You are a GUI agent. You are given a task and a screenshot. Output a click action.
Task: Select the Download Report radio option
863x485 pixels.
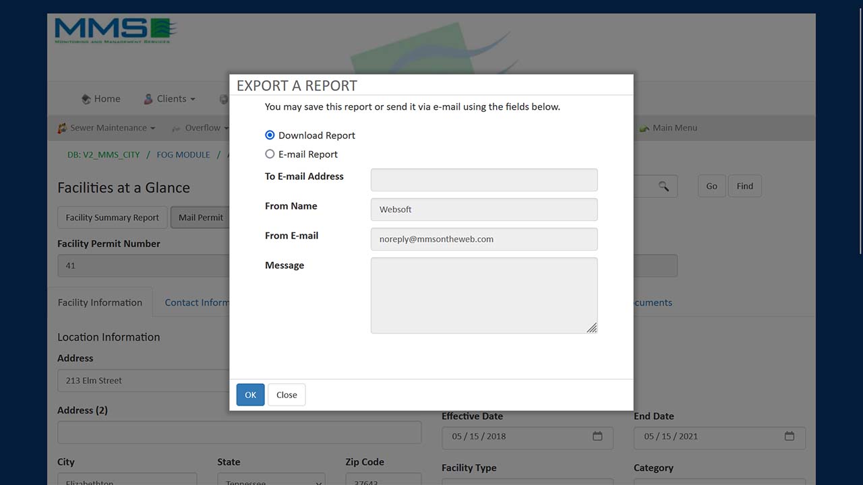[x=270, y=135]
